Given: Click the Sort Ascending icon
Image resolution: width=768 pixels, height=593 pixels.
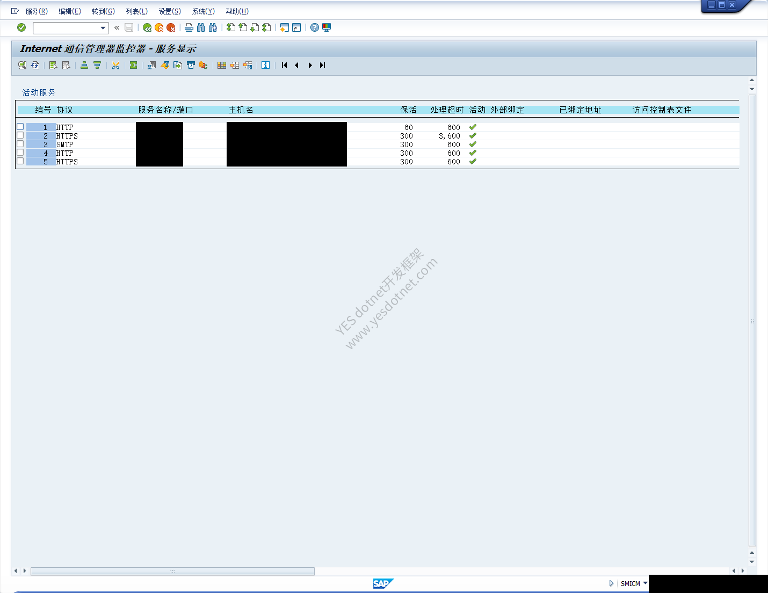Looking at the screenshot, I should [x=84, y=65].
